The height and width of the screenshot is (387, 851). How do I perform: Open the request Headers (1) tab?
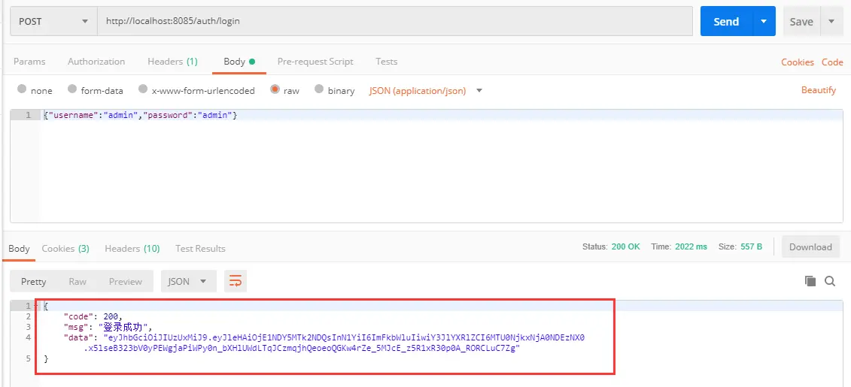[172, 62]
